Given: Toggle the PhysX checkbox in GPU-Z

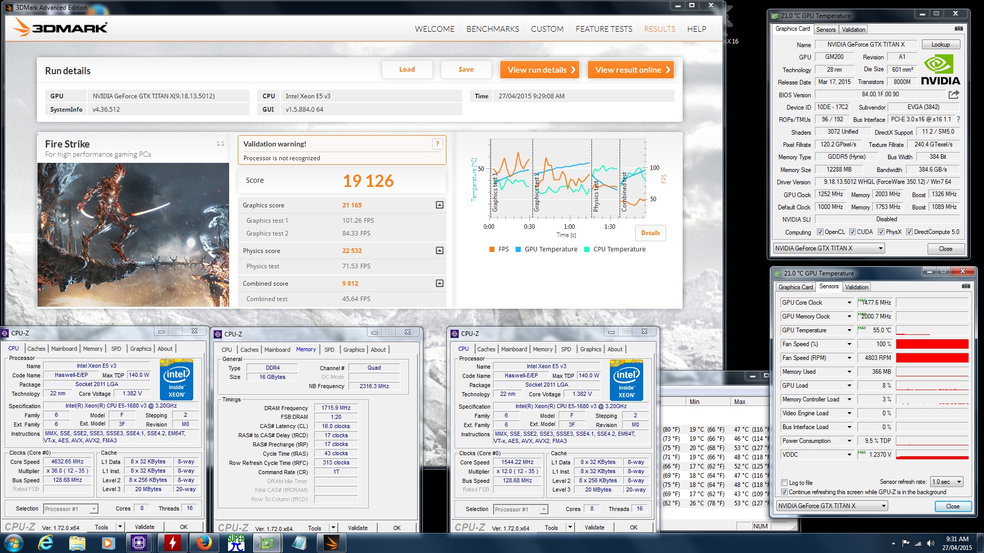Looking at the screenshot, I should [881, 232].
